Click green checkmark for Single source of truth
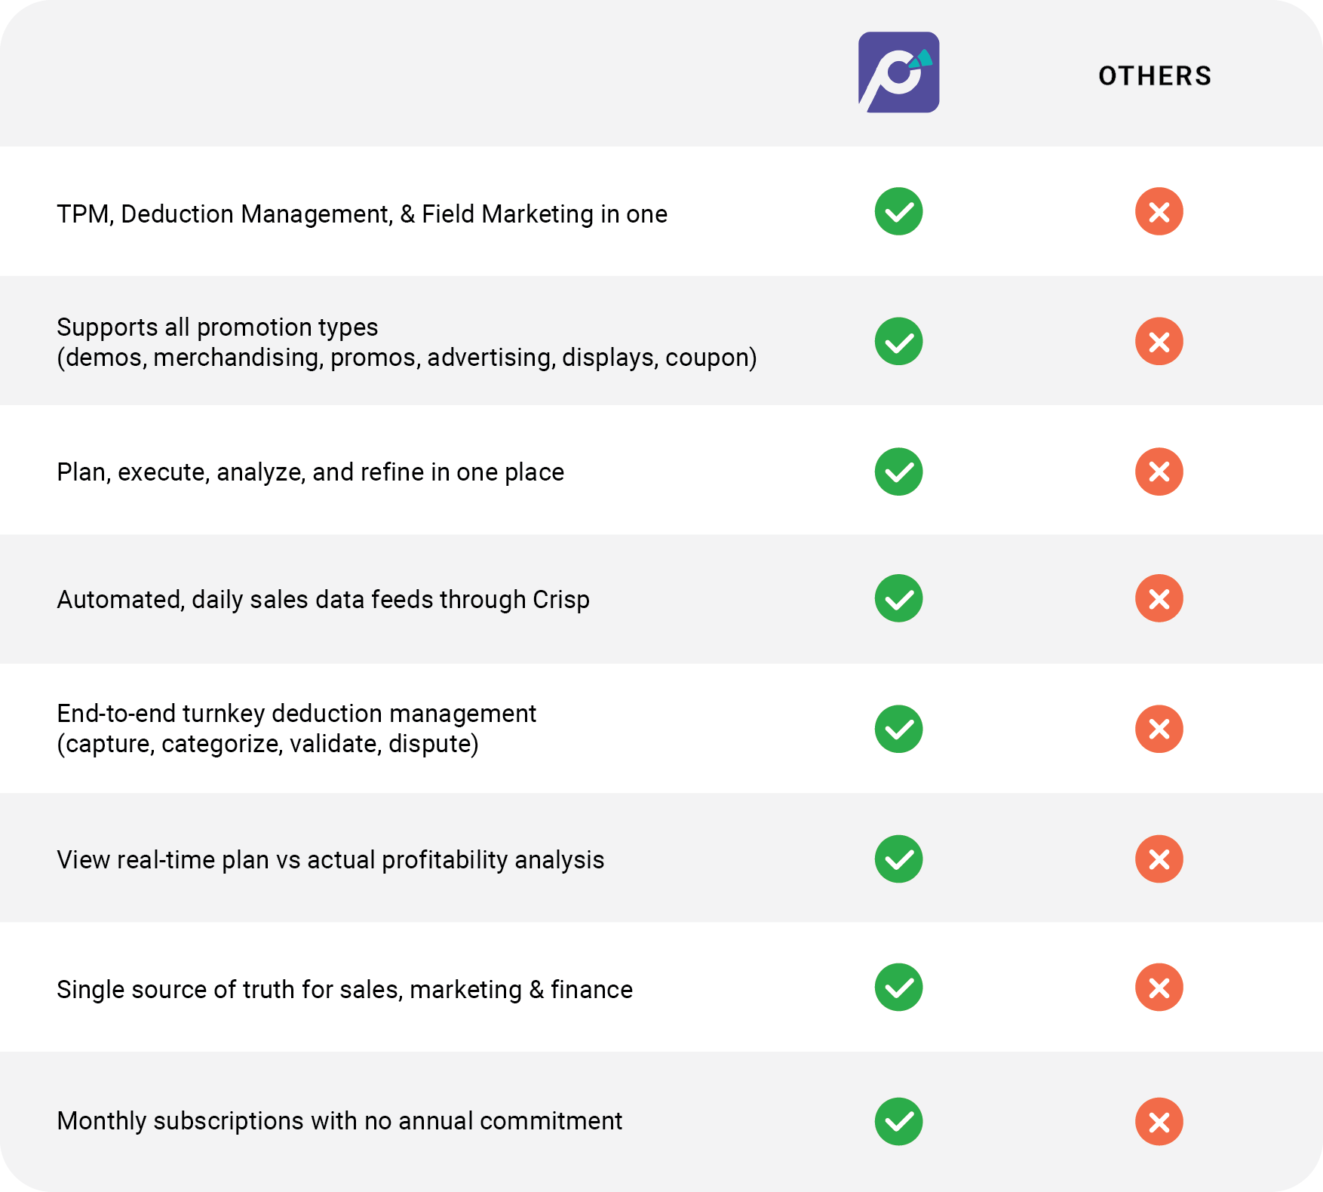This screenshot has height=1192, width=1323. tap(898, 988)
